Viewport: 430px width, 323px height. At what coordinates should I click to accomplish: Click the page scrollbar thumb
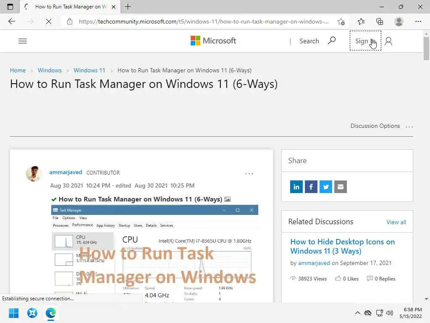(426, 48)
